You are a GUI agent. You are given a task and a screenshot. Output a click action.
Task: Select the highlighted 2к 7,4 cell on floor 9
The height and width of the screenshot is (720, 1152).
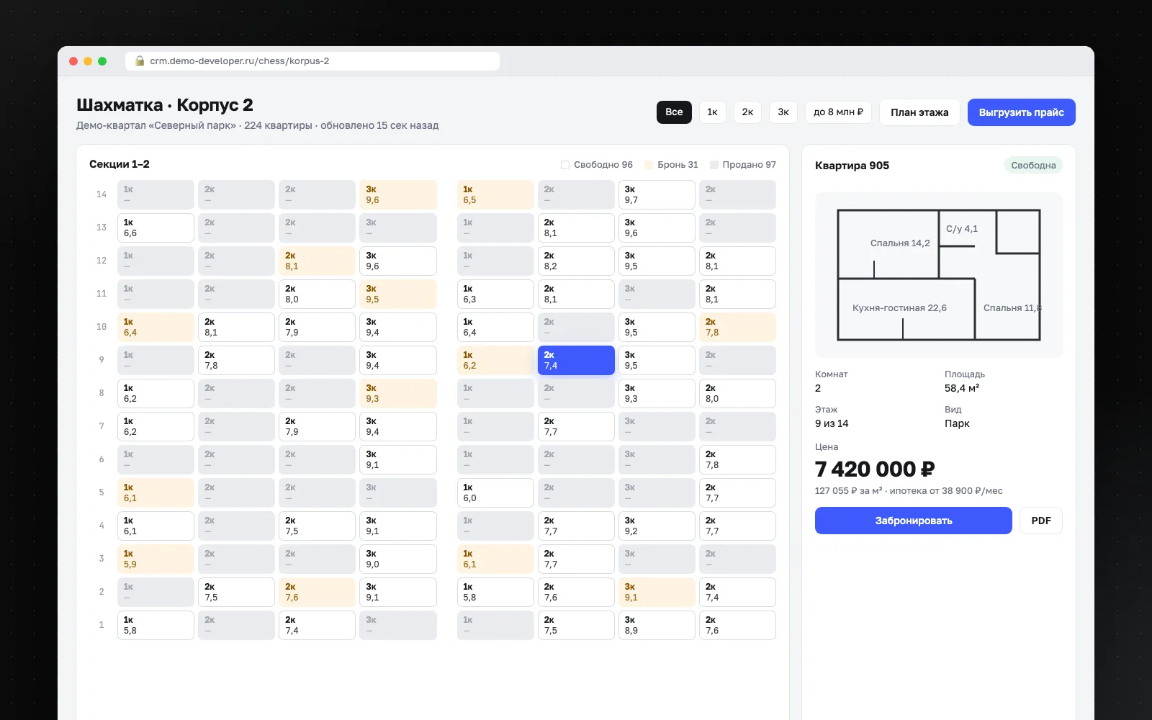pos(576,360)
